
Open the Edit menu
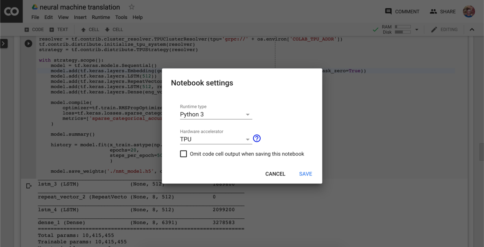point(49,17)
